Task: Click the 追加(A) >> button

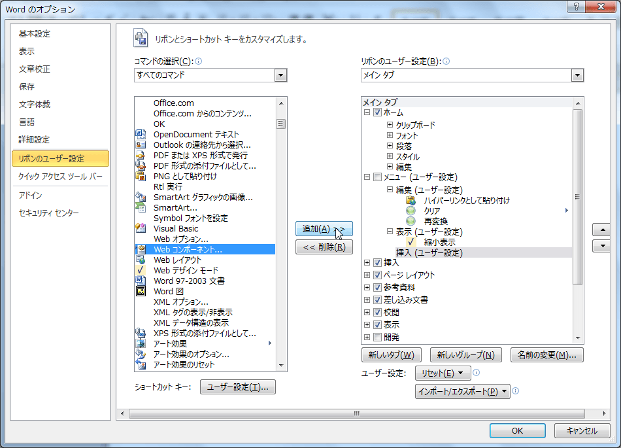Action: (324, 228)
